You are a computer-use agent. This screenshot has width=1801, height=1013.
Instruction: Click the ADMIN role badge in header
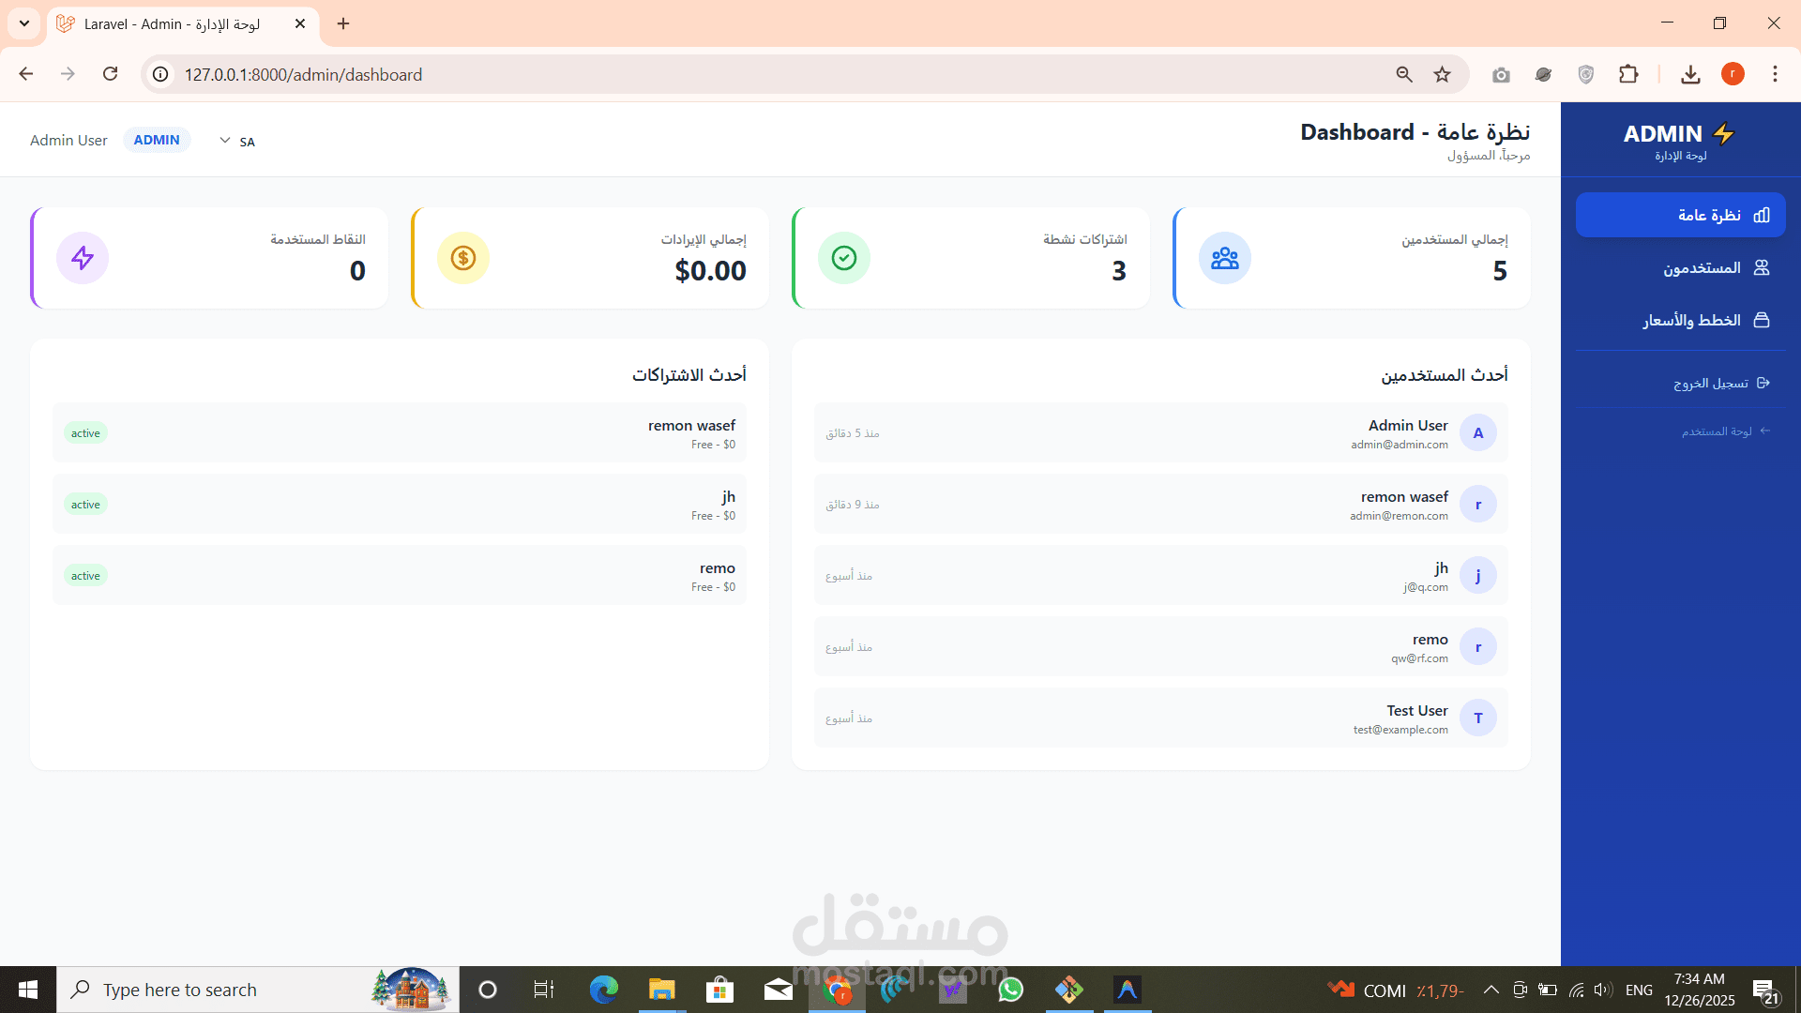[157, 140]
